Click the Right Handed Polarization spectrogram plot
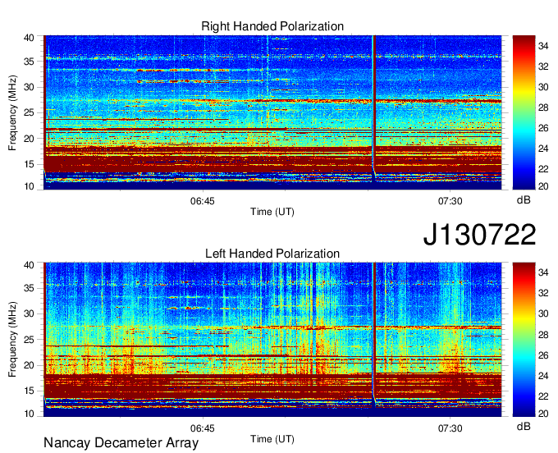 pos(272,112)
